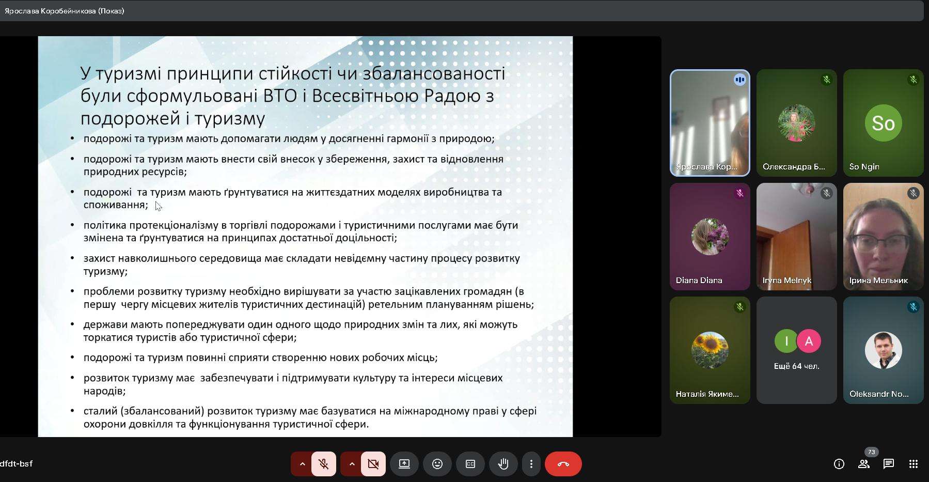Leave the call with the red hang-up button

pos(563,464)
